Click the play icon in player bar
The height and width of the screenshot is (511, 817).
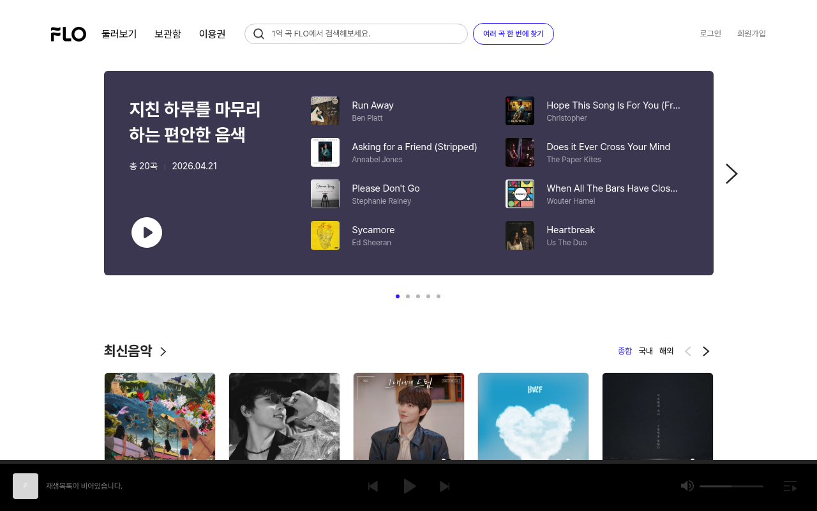click(x=410, y=486)
